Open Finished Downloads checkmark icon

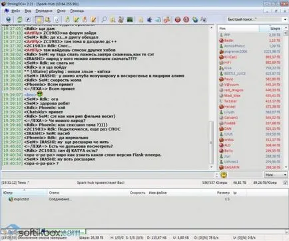76,19
